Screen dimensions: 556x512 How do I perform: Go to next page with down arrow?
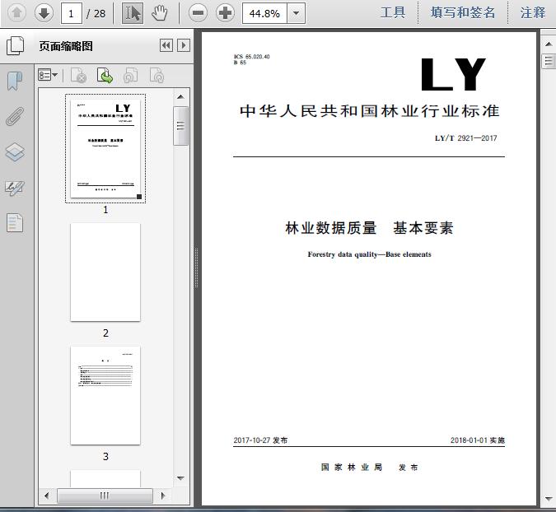44,13
